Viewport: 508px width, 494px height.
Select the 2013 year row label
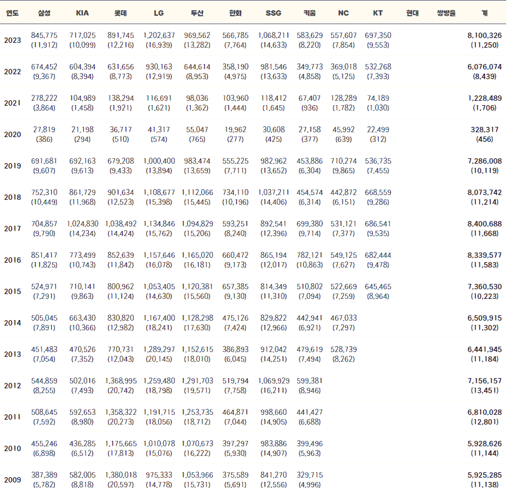[12, 354]
